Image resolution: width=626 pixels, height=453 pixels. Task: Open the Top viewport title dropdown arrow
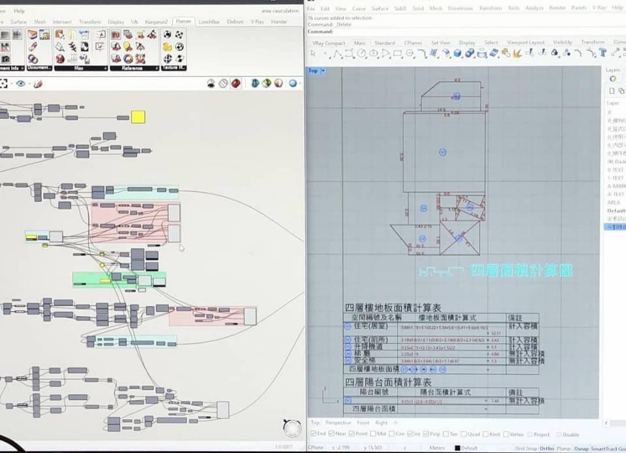point(323,70)
